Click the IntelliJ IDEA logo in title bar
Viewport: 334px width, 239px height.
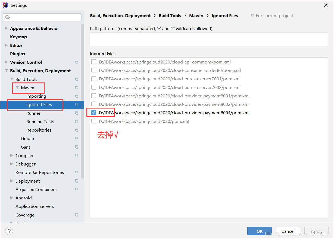pyautogui.click(x=5, y=5)
